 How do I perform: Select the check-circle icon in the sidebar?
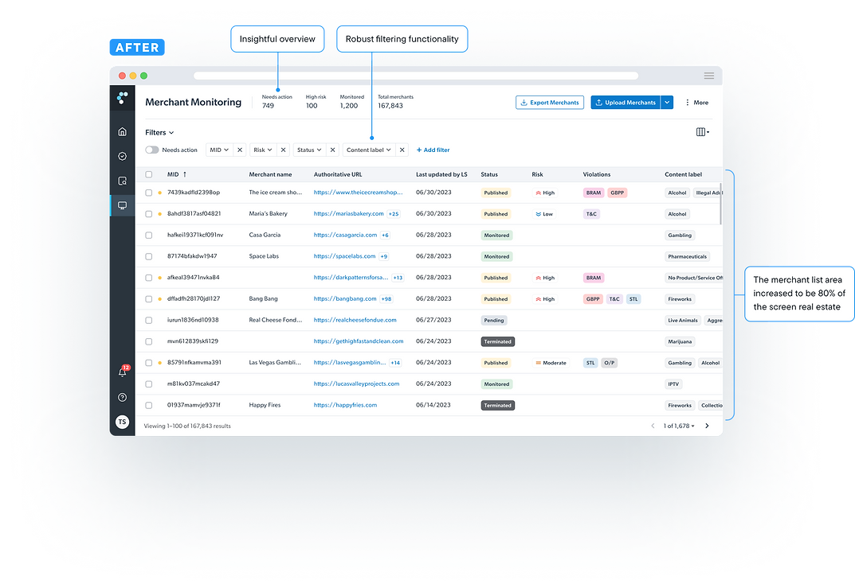coord(121,155)
